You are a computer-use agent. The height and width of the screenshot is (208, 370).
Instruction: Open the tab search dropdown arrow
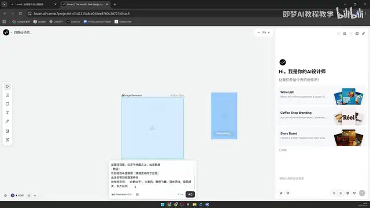coord(4,4)
